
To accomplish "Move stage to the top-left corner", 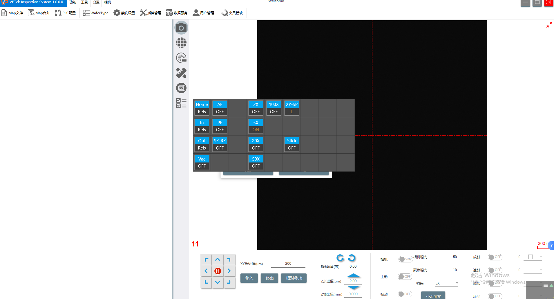I will click(x=206, y=260).
